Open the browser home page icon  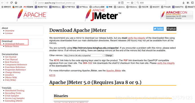tap(16, 3)
